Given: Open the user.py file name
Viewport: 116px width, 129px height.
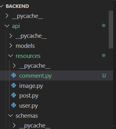Looking at the screenshot, I should click(x=29, y=106).
